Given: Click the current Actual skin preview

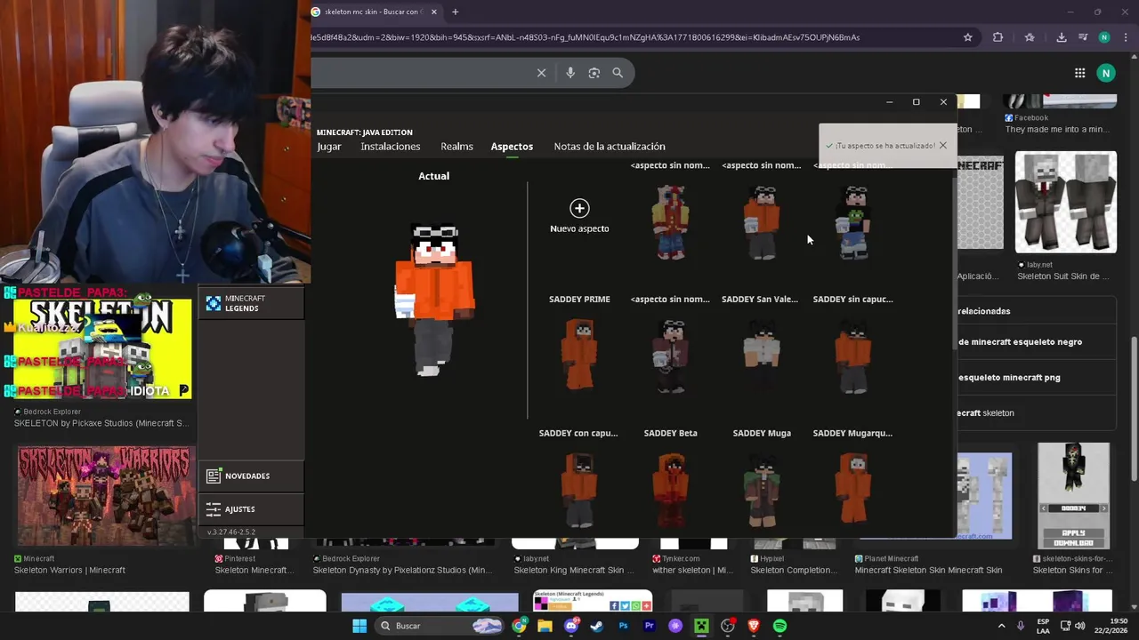Looking at the screenshot, I should pyautogui.click(x=434, y=299).
